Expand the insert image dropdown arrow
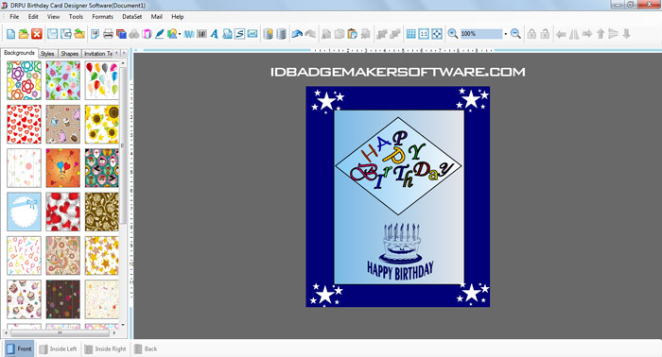The height and width of the screenshot is (357, 662). coord(180,34)
